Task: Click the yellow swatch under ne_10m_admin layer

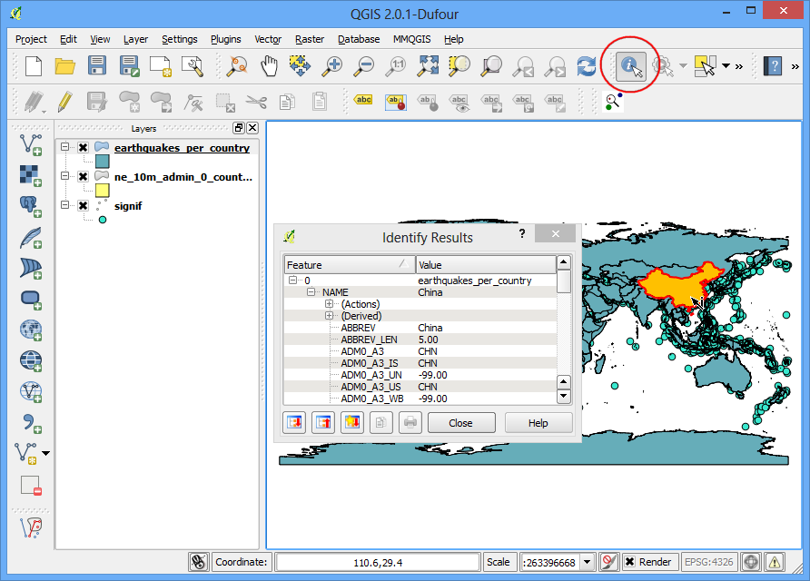Action: [103, 191]
